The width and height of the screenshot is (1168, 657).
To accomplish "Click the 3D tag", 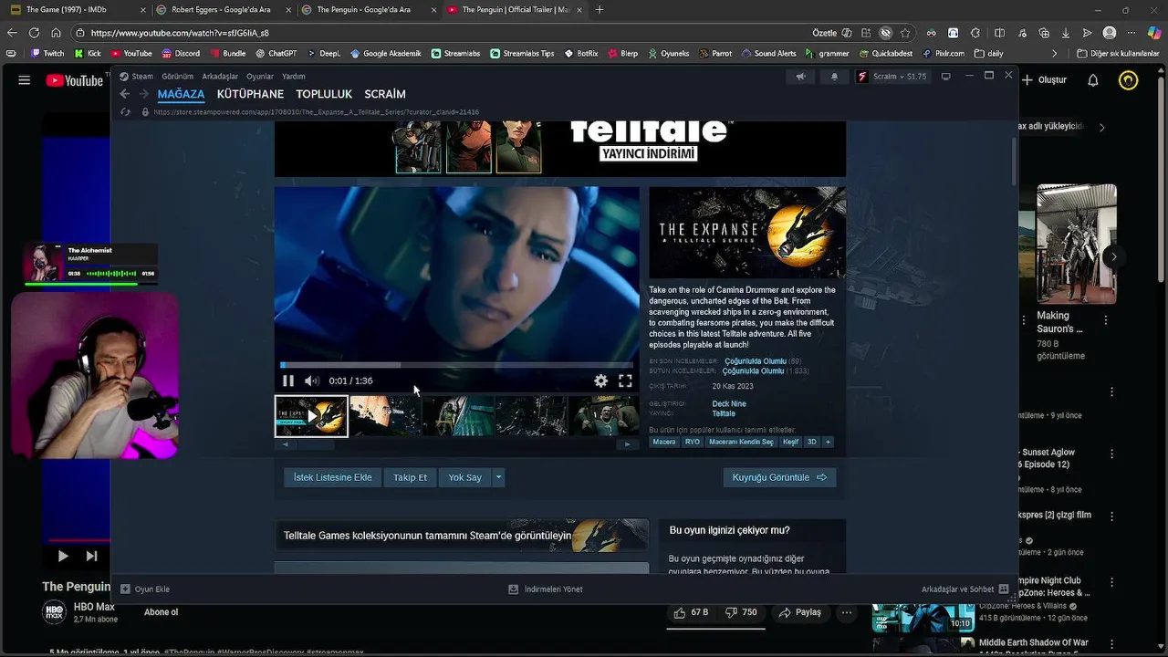I will [x=812, y=442].
